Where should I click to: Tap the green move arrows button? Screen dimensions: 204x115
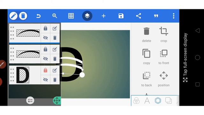(57, 101)
